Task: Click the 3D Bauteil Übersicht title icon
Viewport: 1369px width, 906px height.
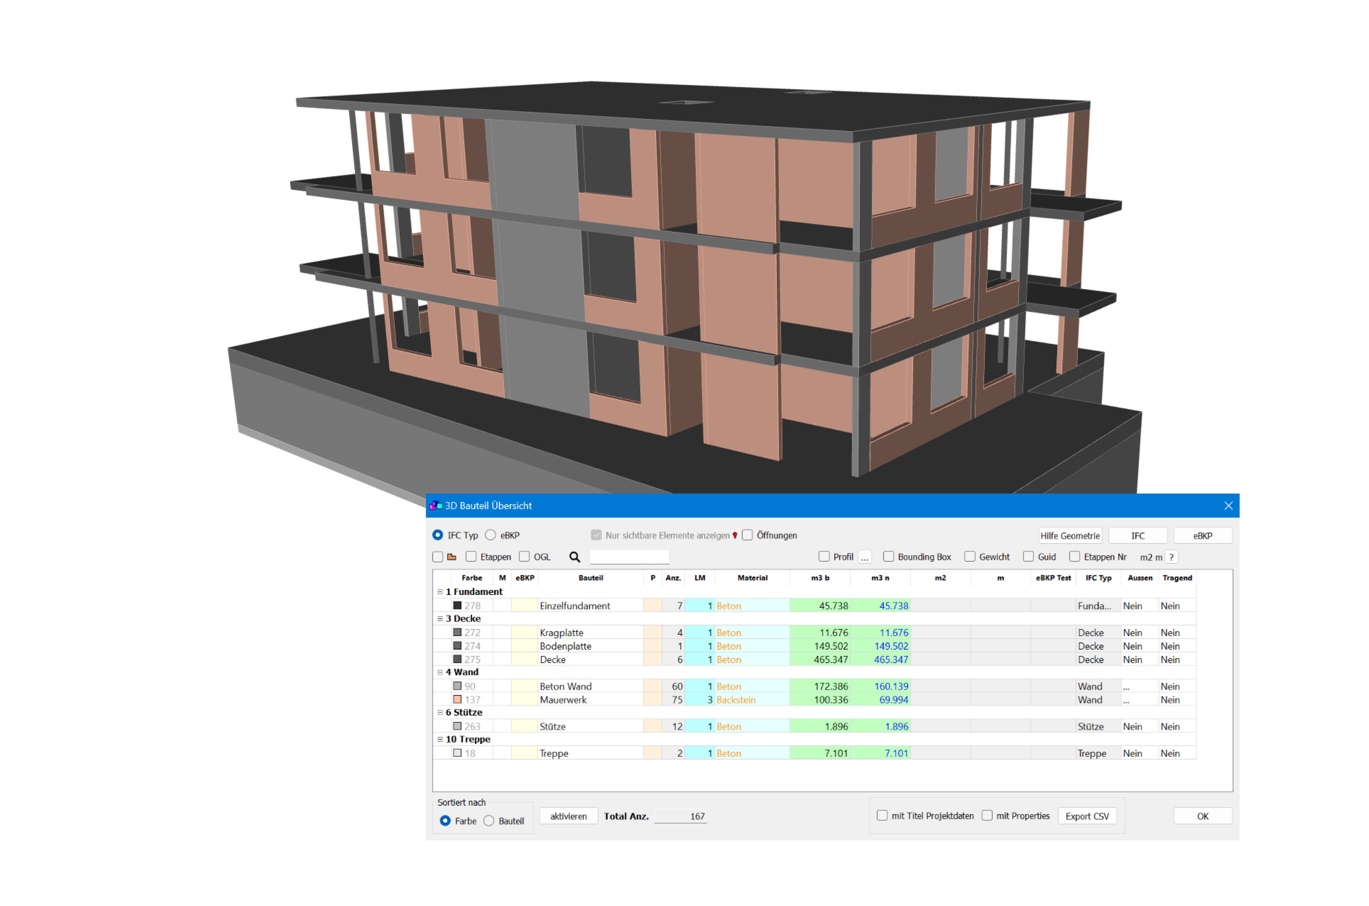Action: point(436,506)
